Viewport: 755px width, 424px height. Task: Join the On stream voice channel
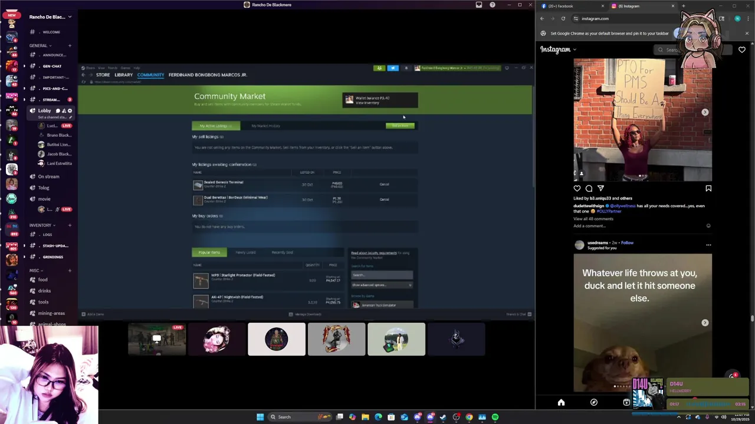pyautogui.click(x=48, y=177)
